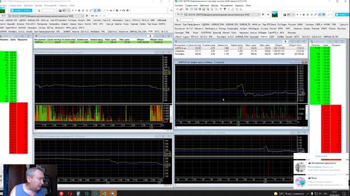Open Сервисы menu in right window
The height and width of the screenshot is (196, 350).
pos(239,5)
